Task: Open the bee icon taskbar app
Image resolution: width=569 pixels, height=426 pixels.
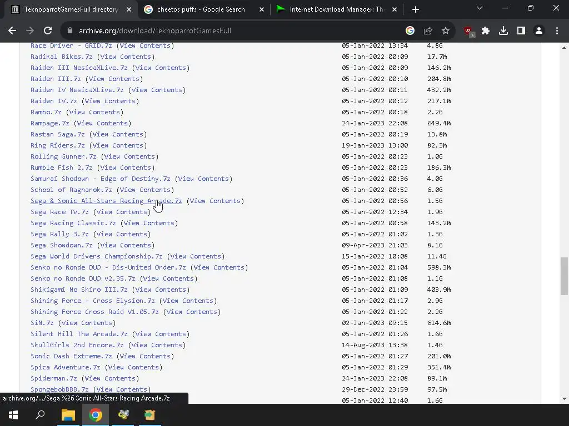Action: pyautogui.click(x=123, y=415)
